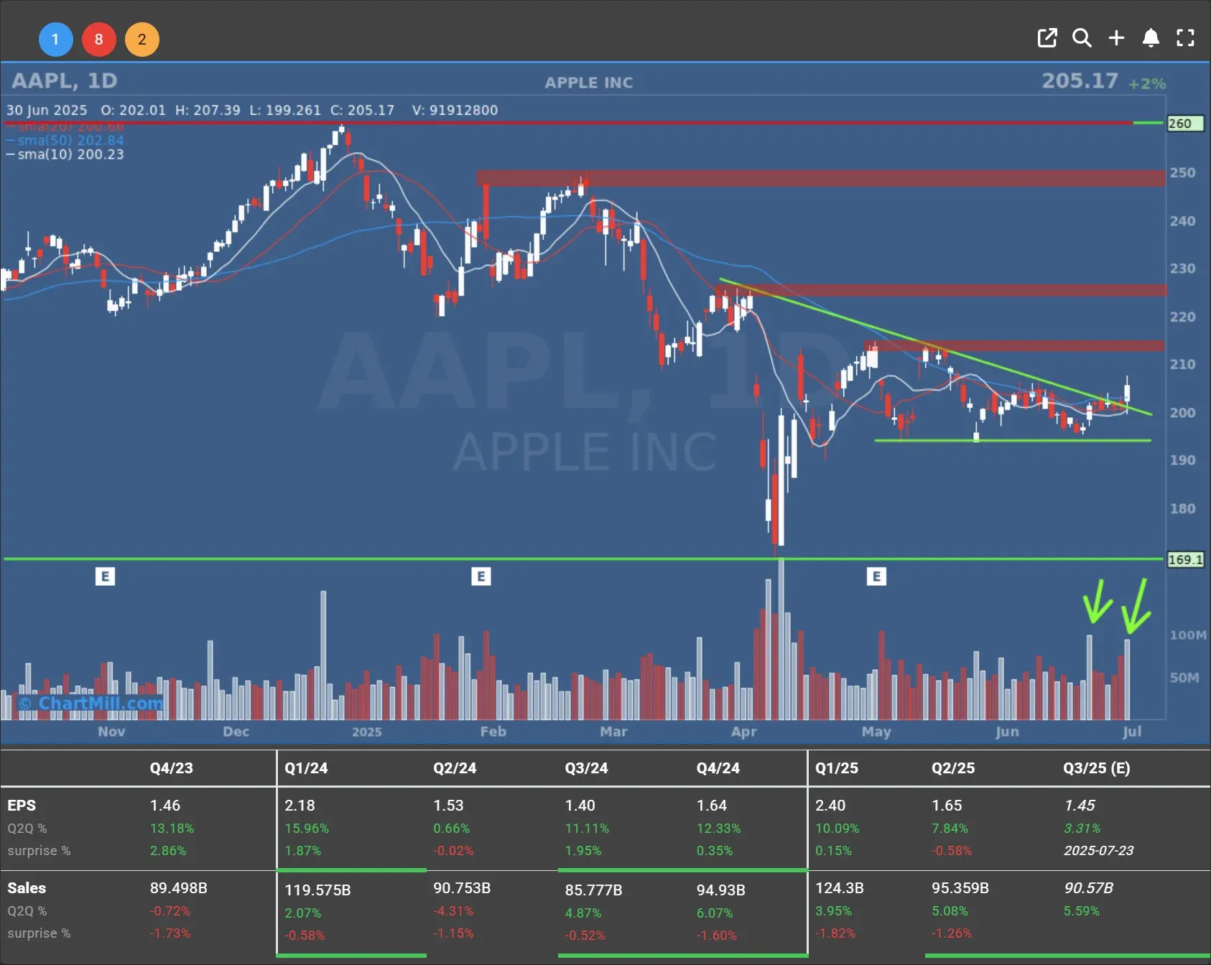Image resolution: width=1211 pixels, height=965 pixels.
Task: Click the earnings E marker near Nov
Action: point(105,576)
